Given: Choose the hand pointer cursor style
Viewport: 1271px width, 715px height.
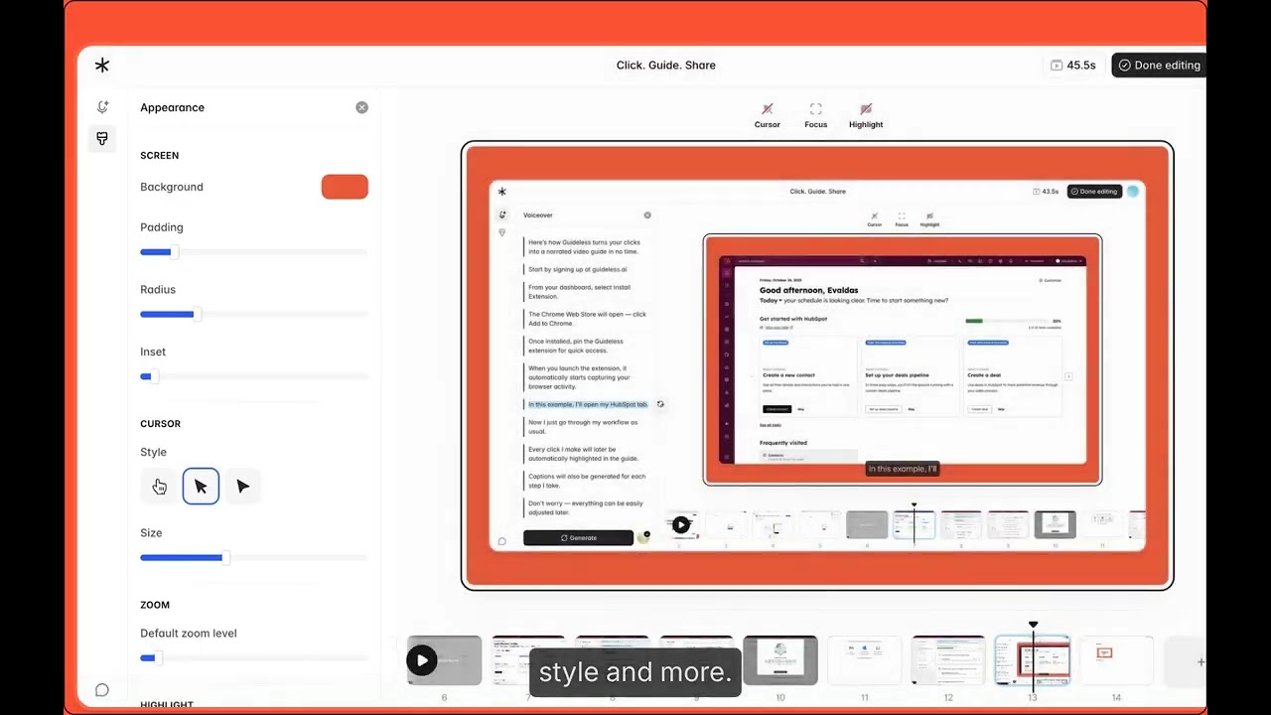Looking at the screenshot, I should (x=159, y=486).
